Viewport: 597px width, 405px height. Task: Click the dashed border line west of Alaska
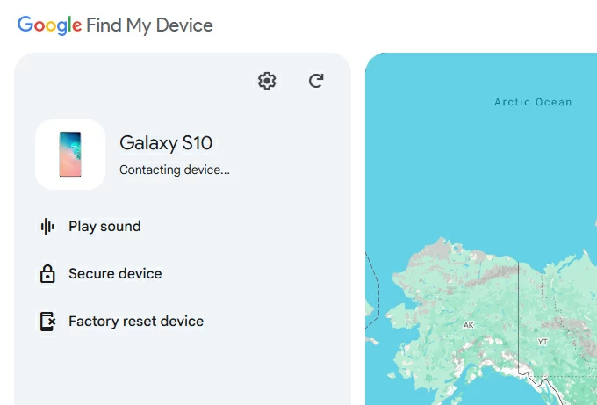point(377,294)
